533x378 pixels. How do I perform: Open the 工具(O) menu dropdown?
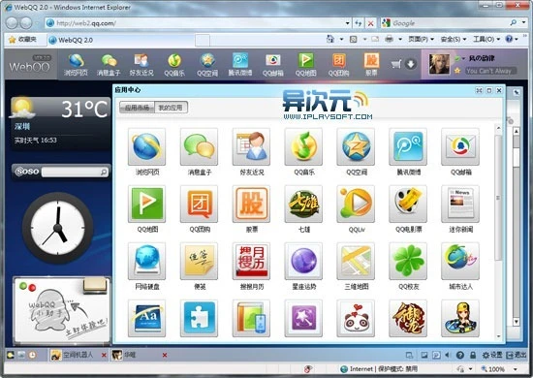coord(486,40)
